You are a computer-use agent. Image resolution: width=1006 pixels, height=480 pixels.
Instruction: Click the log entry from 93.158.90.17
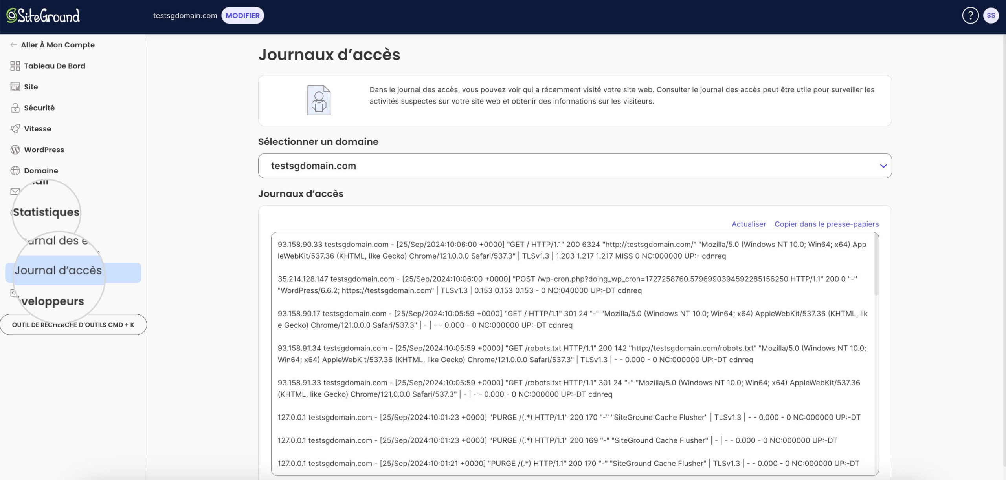[572, 319]
